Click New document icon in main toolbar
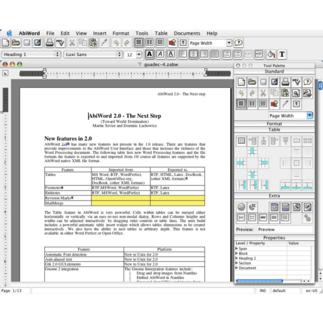The width and height of the screenshot is (323, 323). point(6,43)
